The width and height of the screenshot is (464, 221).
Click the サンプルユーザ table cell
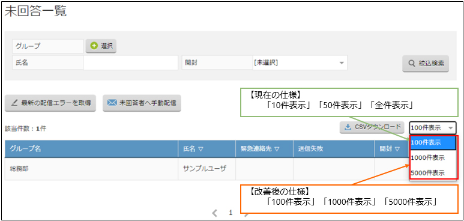tap(207, 169)
